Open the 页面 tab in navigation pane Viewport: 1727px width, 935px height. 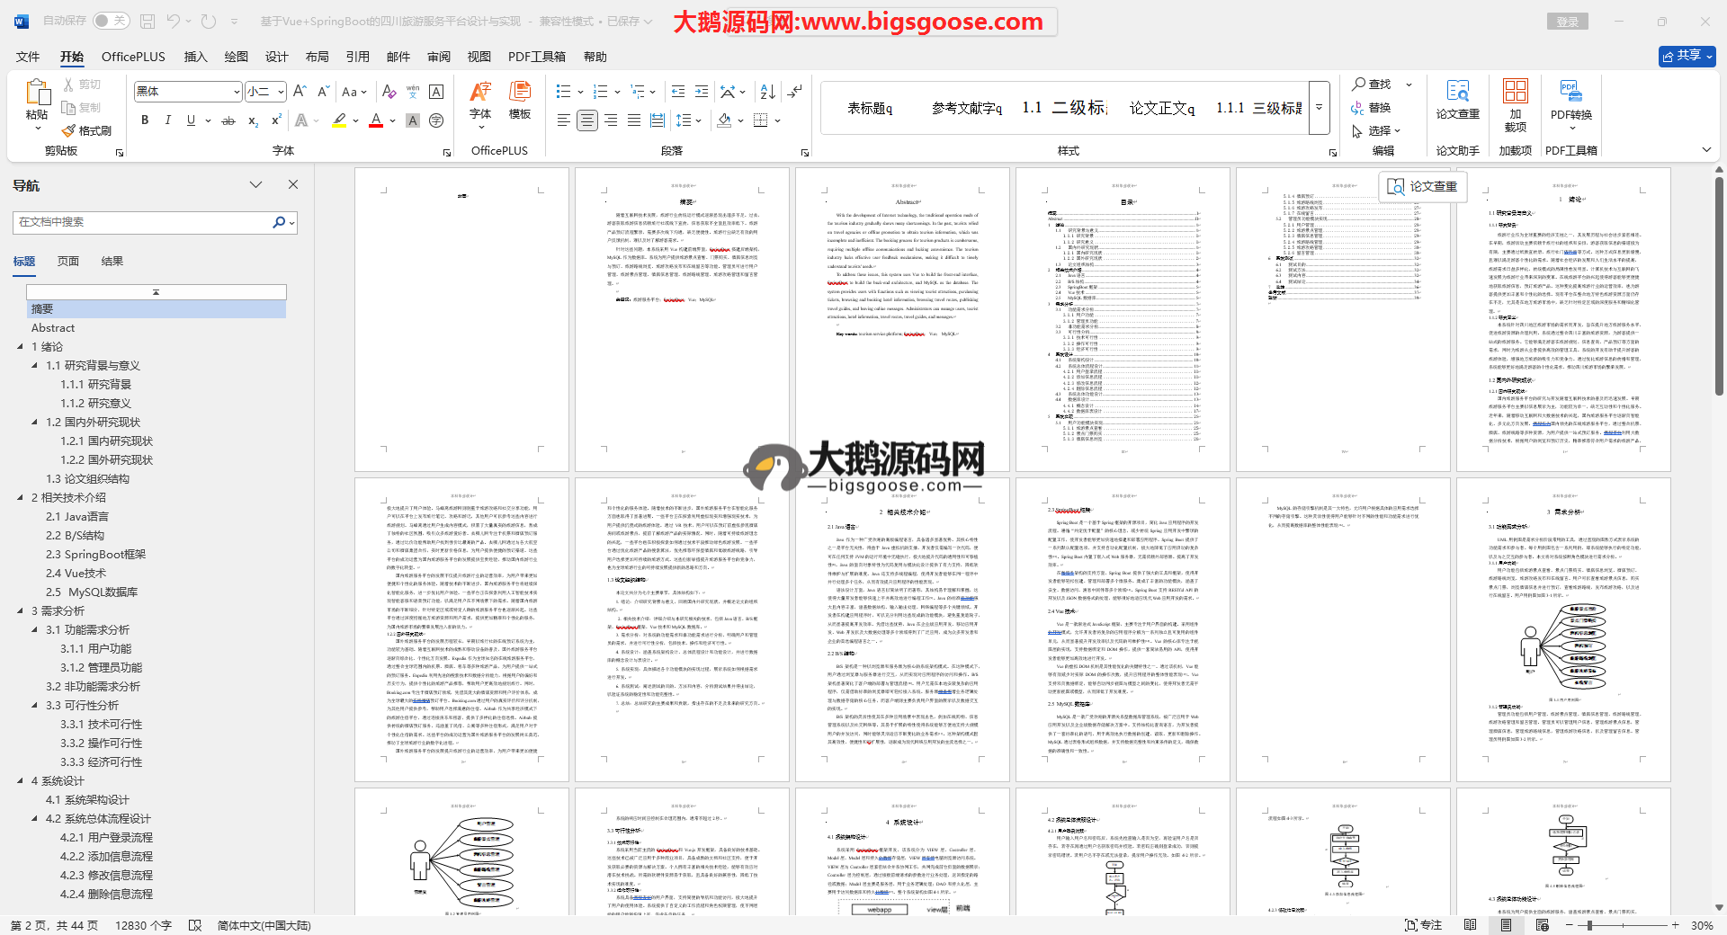tap(68, 262)
